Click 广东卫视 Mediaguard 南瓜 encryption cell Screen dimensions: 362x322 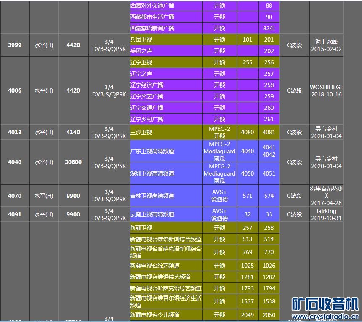220,151
